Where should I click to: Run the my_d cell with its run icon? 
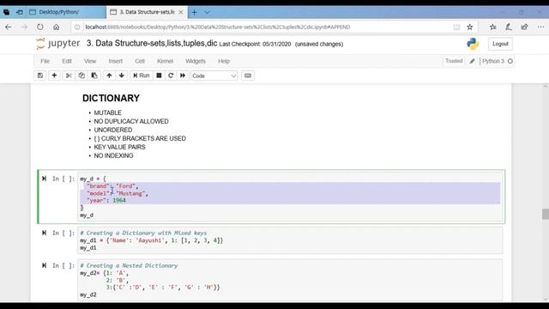pos(44,179)
